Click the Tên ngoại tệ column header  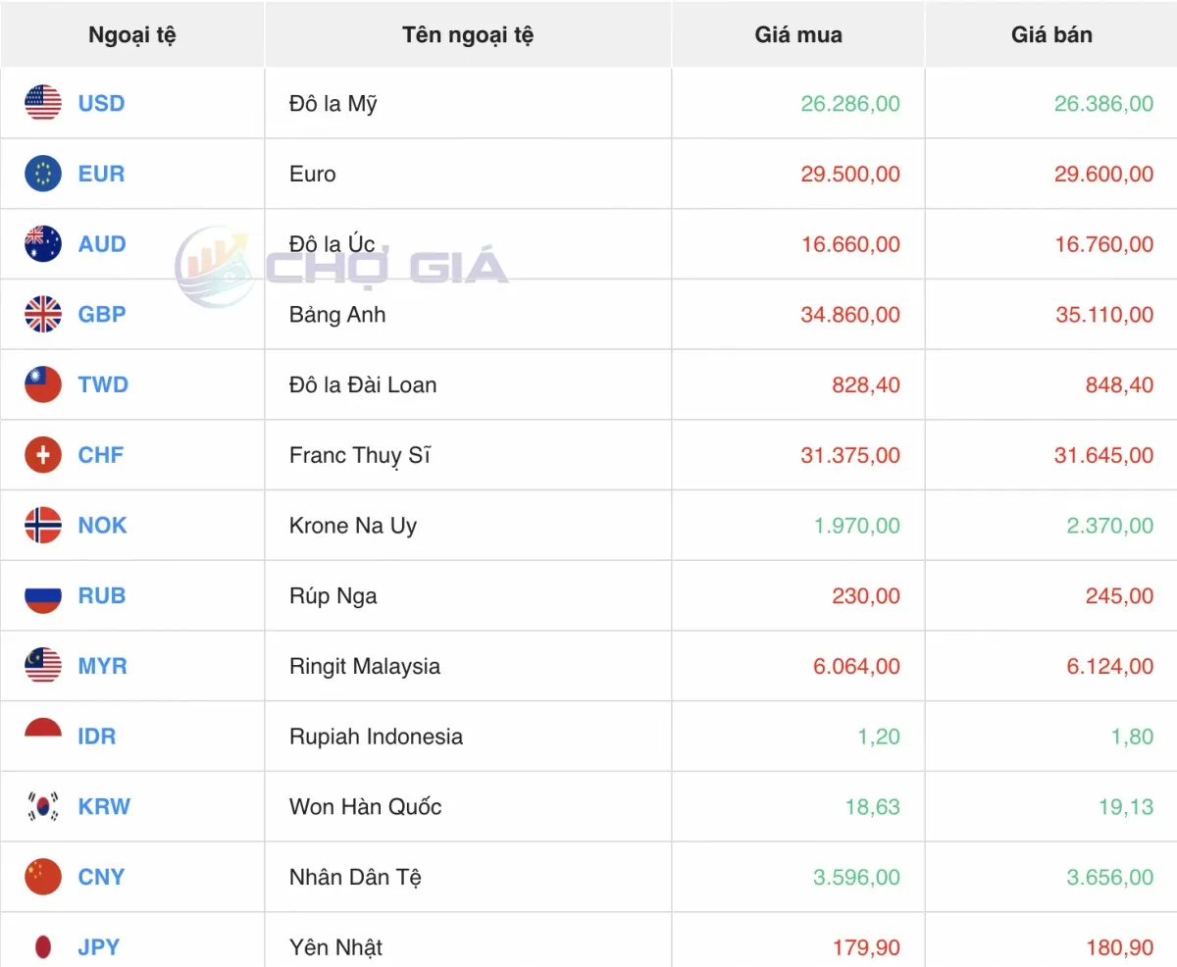click(x=468, y=35)
